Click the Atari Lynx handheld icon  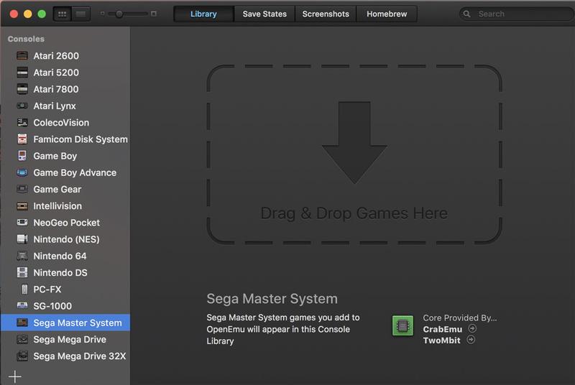tap(22, 106)
